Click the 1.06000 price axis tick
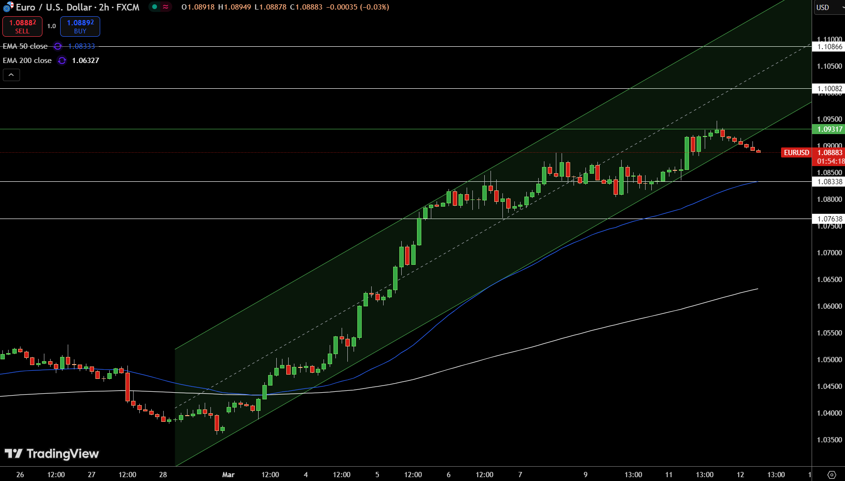845x481 pixels. (x=829, y=306)
